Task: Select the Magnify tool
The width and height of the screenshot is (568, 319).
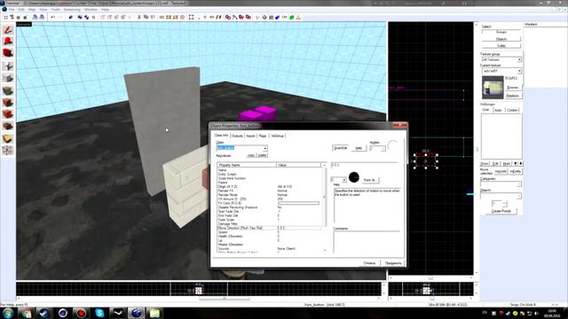Action: [x=8, y=42]
